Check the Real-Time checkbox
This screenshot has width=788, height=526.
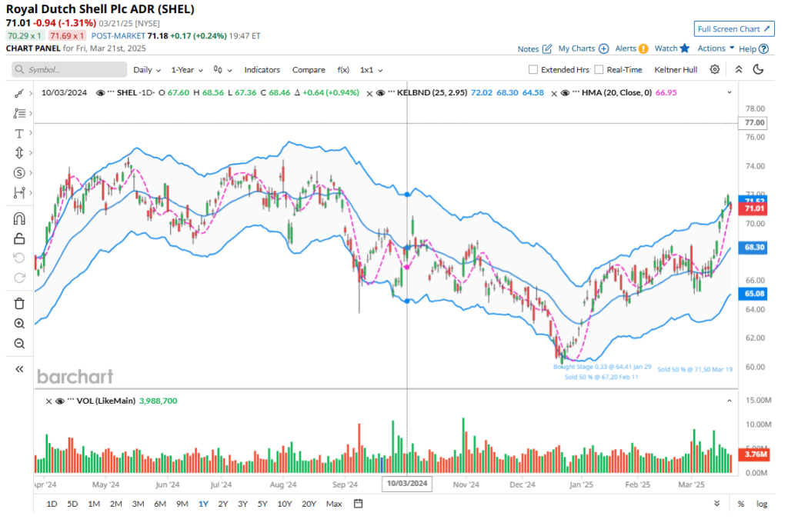click(x=599, y=70)
